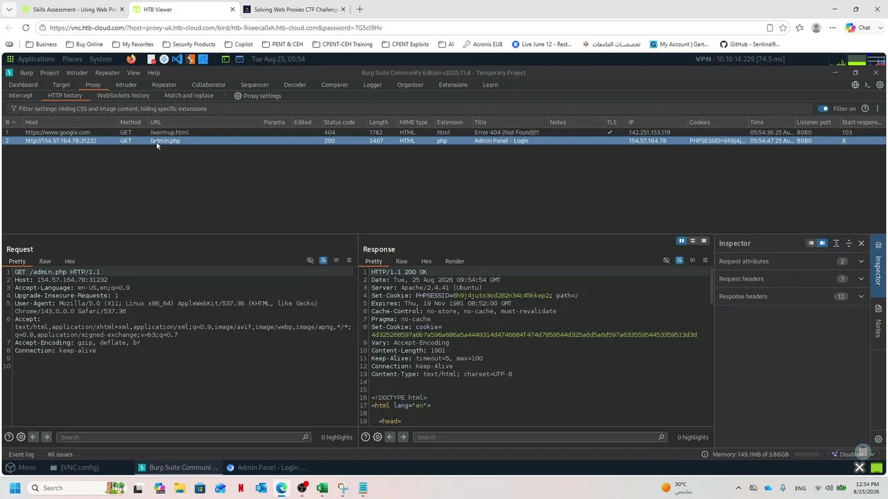Open the Request panel options menu
The width and height of the screenshot is (888, 499).
349,261
